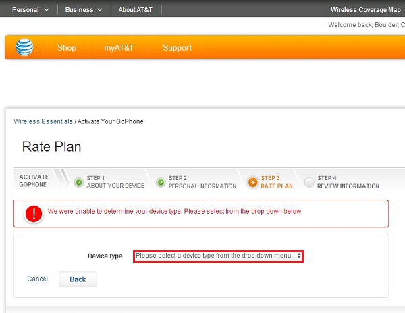The width and height of the screenshot is (405, 313).
Task: Click the Welcome back, Boulder text
Action: coord(367,25)
